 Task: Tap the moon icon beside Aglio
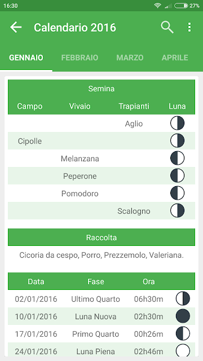click(177, 123)
